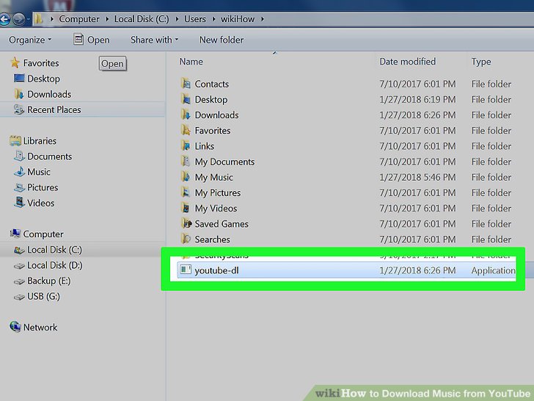This screenshot has width=534, height=401.
Task: Click Local Disk (C:) in address bar
Action: coord(142,19)
